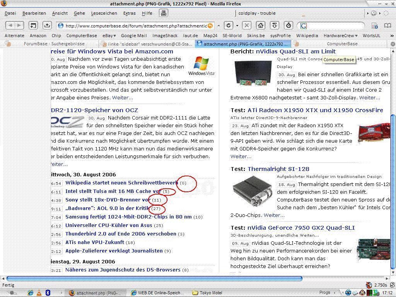Click the Google search engine icon

pyautogui.click(x=303, y=26)
